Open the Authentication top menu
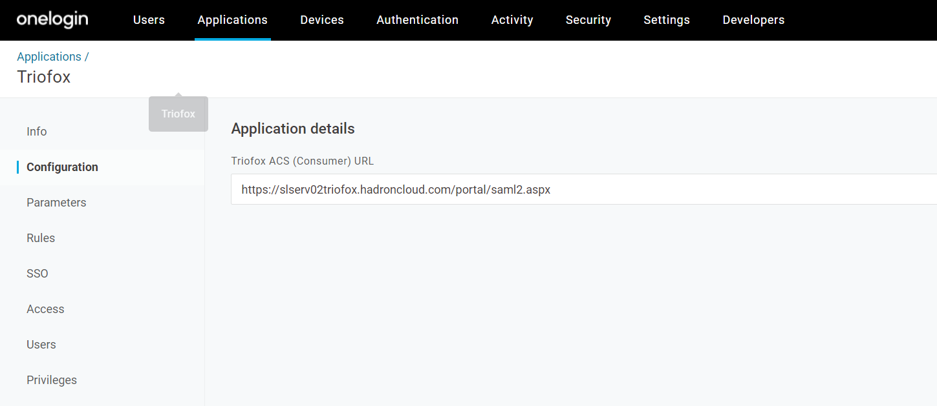Viewport: 937px width, 406px height. click(418, 20)
